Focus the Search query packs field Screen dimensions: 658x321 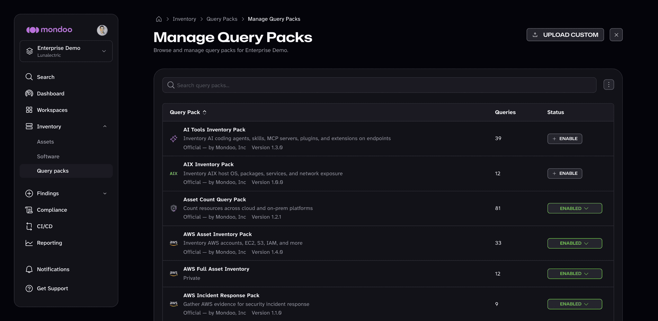click(x=379, y=85)
